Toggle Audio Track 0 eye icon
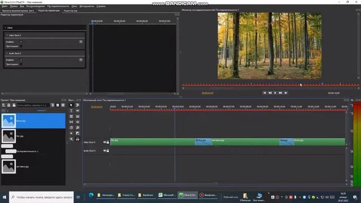This screenshot has width=361, height=203. 104,151
